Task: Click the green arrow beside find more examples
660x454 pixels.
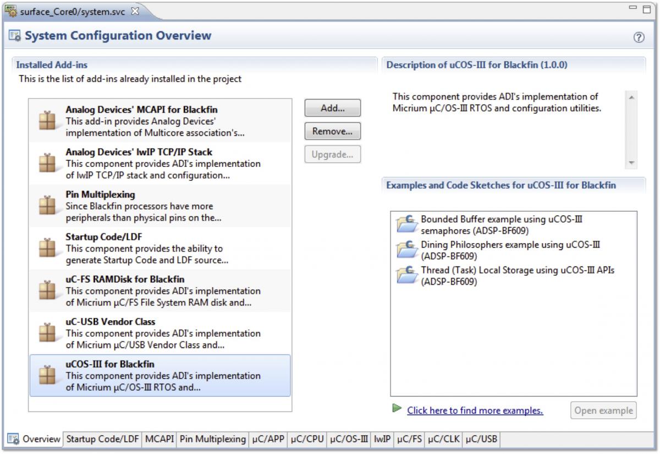Action: [397, 409]
